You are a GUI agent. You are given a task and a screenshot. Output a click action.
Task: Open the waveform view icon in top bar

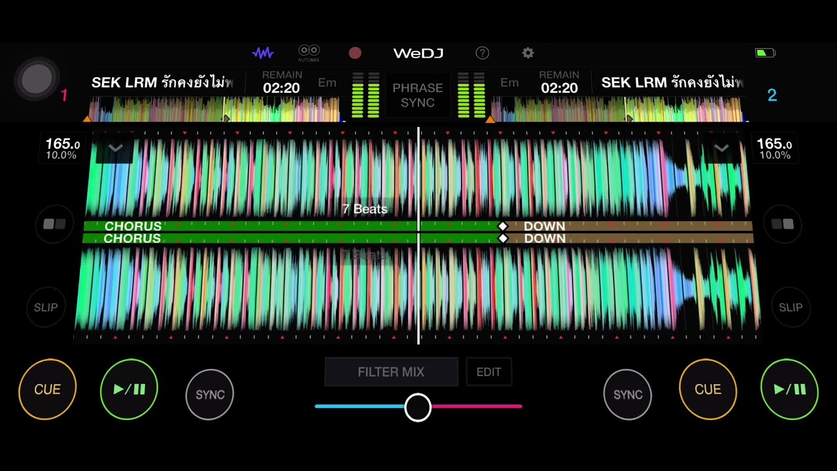(263, 53)
